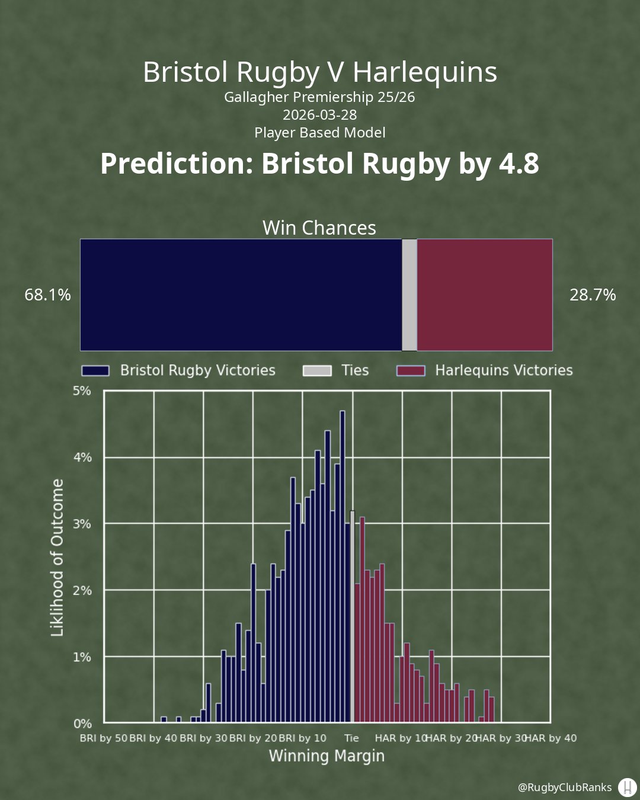Click the 68.1% win chance label

pos(47,295)
